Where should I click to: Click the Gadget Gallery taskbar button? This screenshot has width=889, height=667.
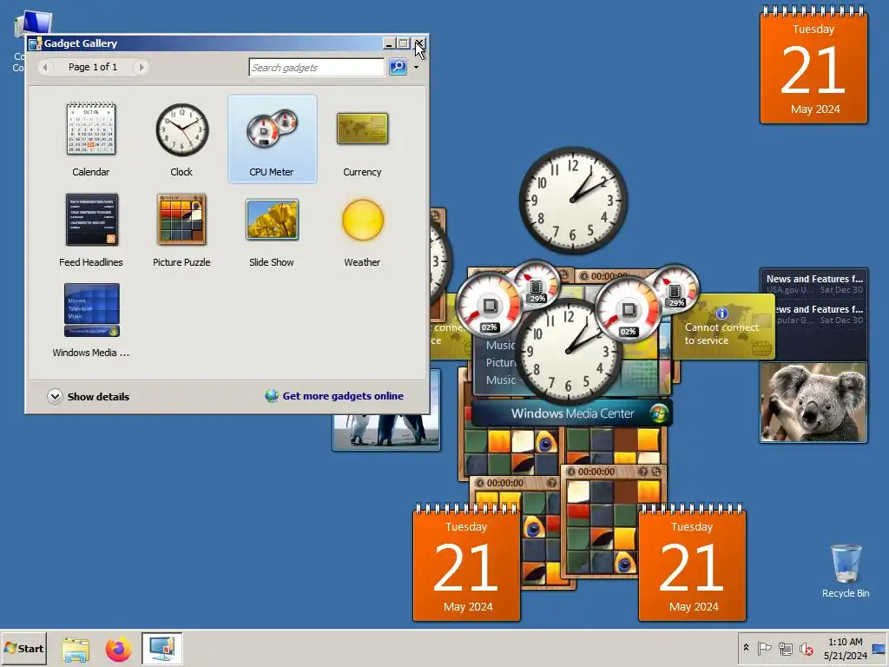[x=162, y=648]
